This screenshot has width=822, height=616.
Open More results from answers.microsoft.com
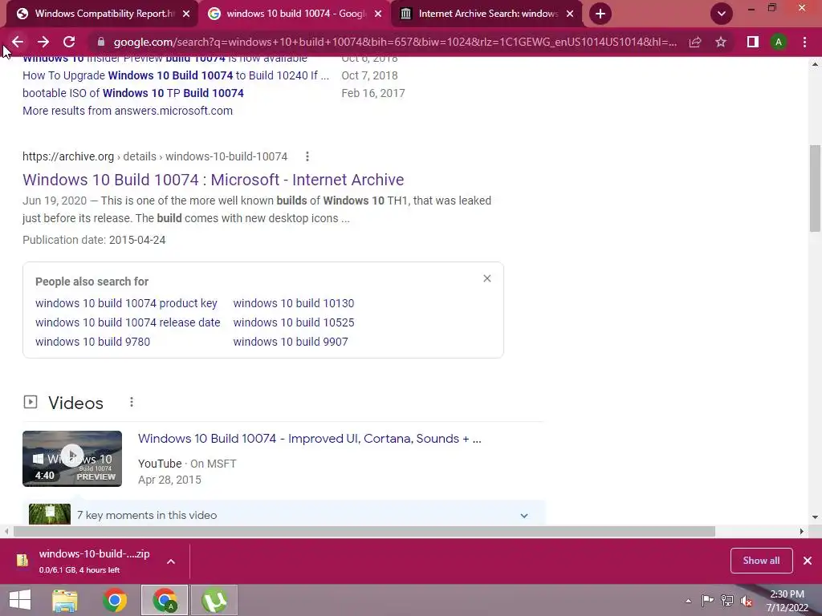pos(128,111)
